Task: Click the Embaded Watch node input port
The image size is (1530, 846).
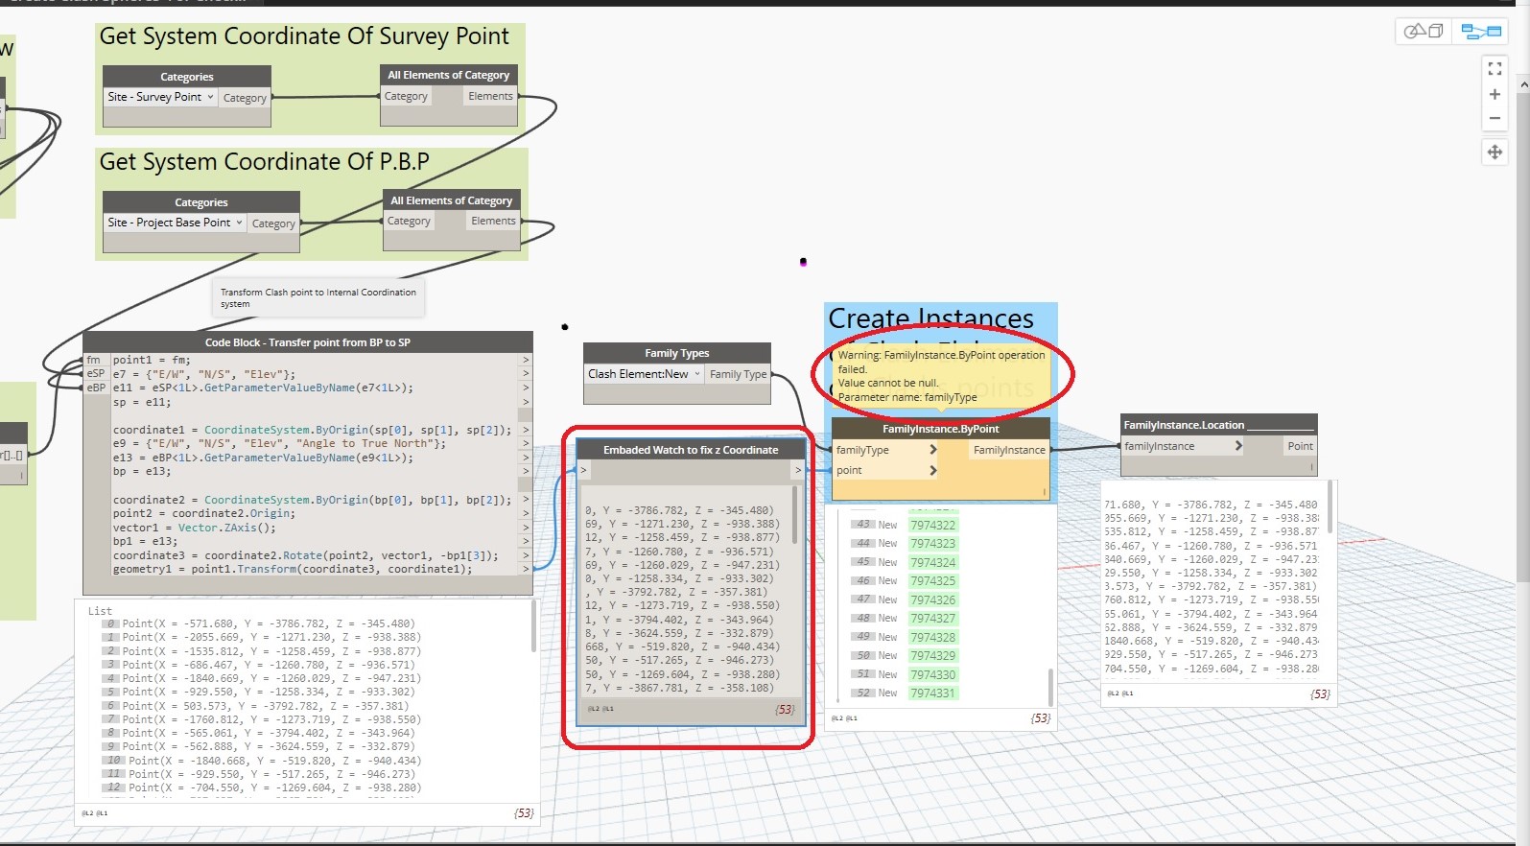Action: click(x=583, y=470)
